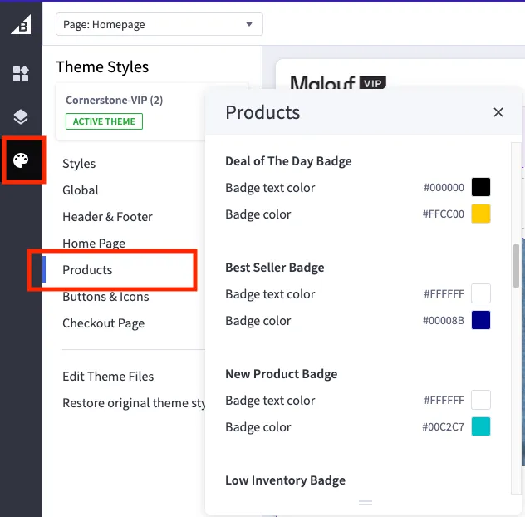Screen dimensions: 525x517
Task: Select Products in theme styles list
Action: [x=87, y=270]
